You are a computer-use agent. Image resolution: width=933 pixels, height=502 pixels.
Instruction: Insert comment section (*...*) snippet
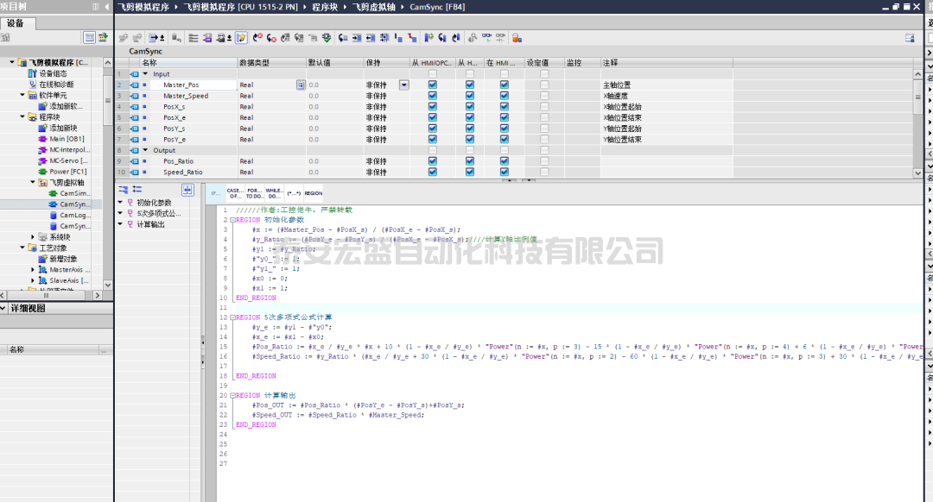pyautogui.click(x=294, y=193)
